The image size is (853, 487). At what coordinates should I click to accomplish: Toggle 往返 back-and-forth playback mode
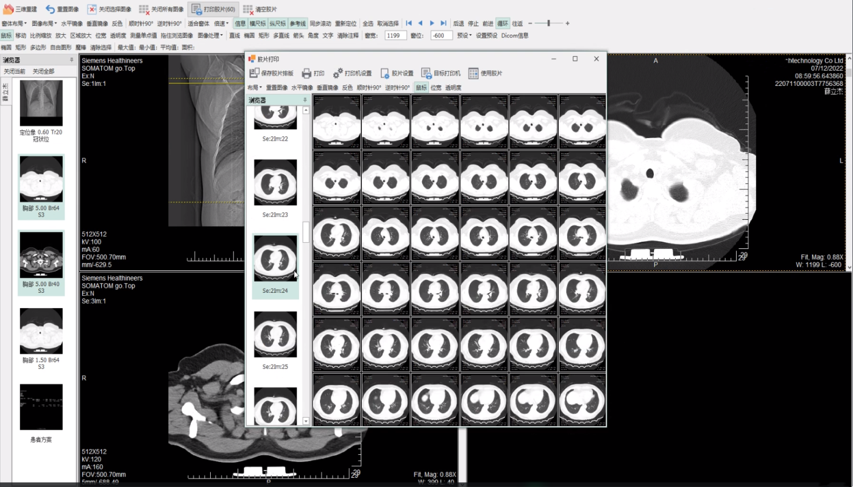coord(517,23)
